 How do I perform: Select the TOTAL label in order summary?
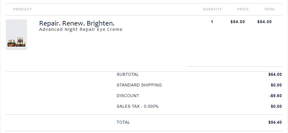click(x=123, y=122)
